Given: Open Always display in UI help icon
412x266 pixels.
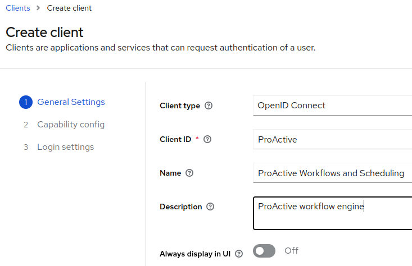Looking at the screenshot, I should (x=239, y=254).
